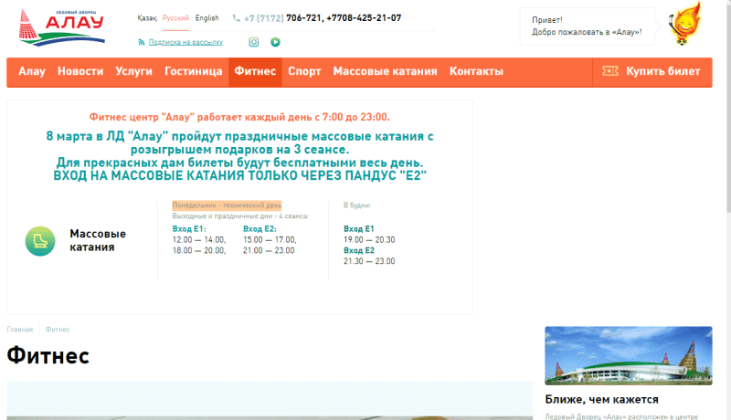Click the Массовые катания schedule title

click(x=98, y=240)
